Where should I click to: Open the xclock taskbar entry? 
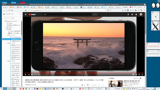tap(91, 89)
